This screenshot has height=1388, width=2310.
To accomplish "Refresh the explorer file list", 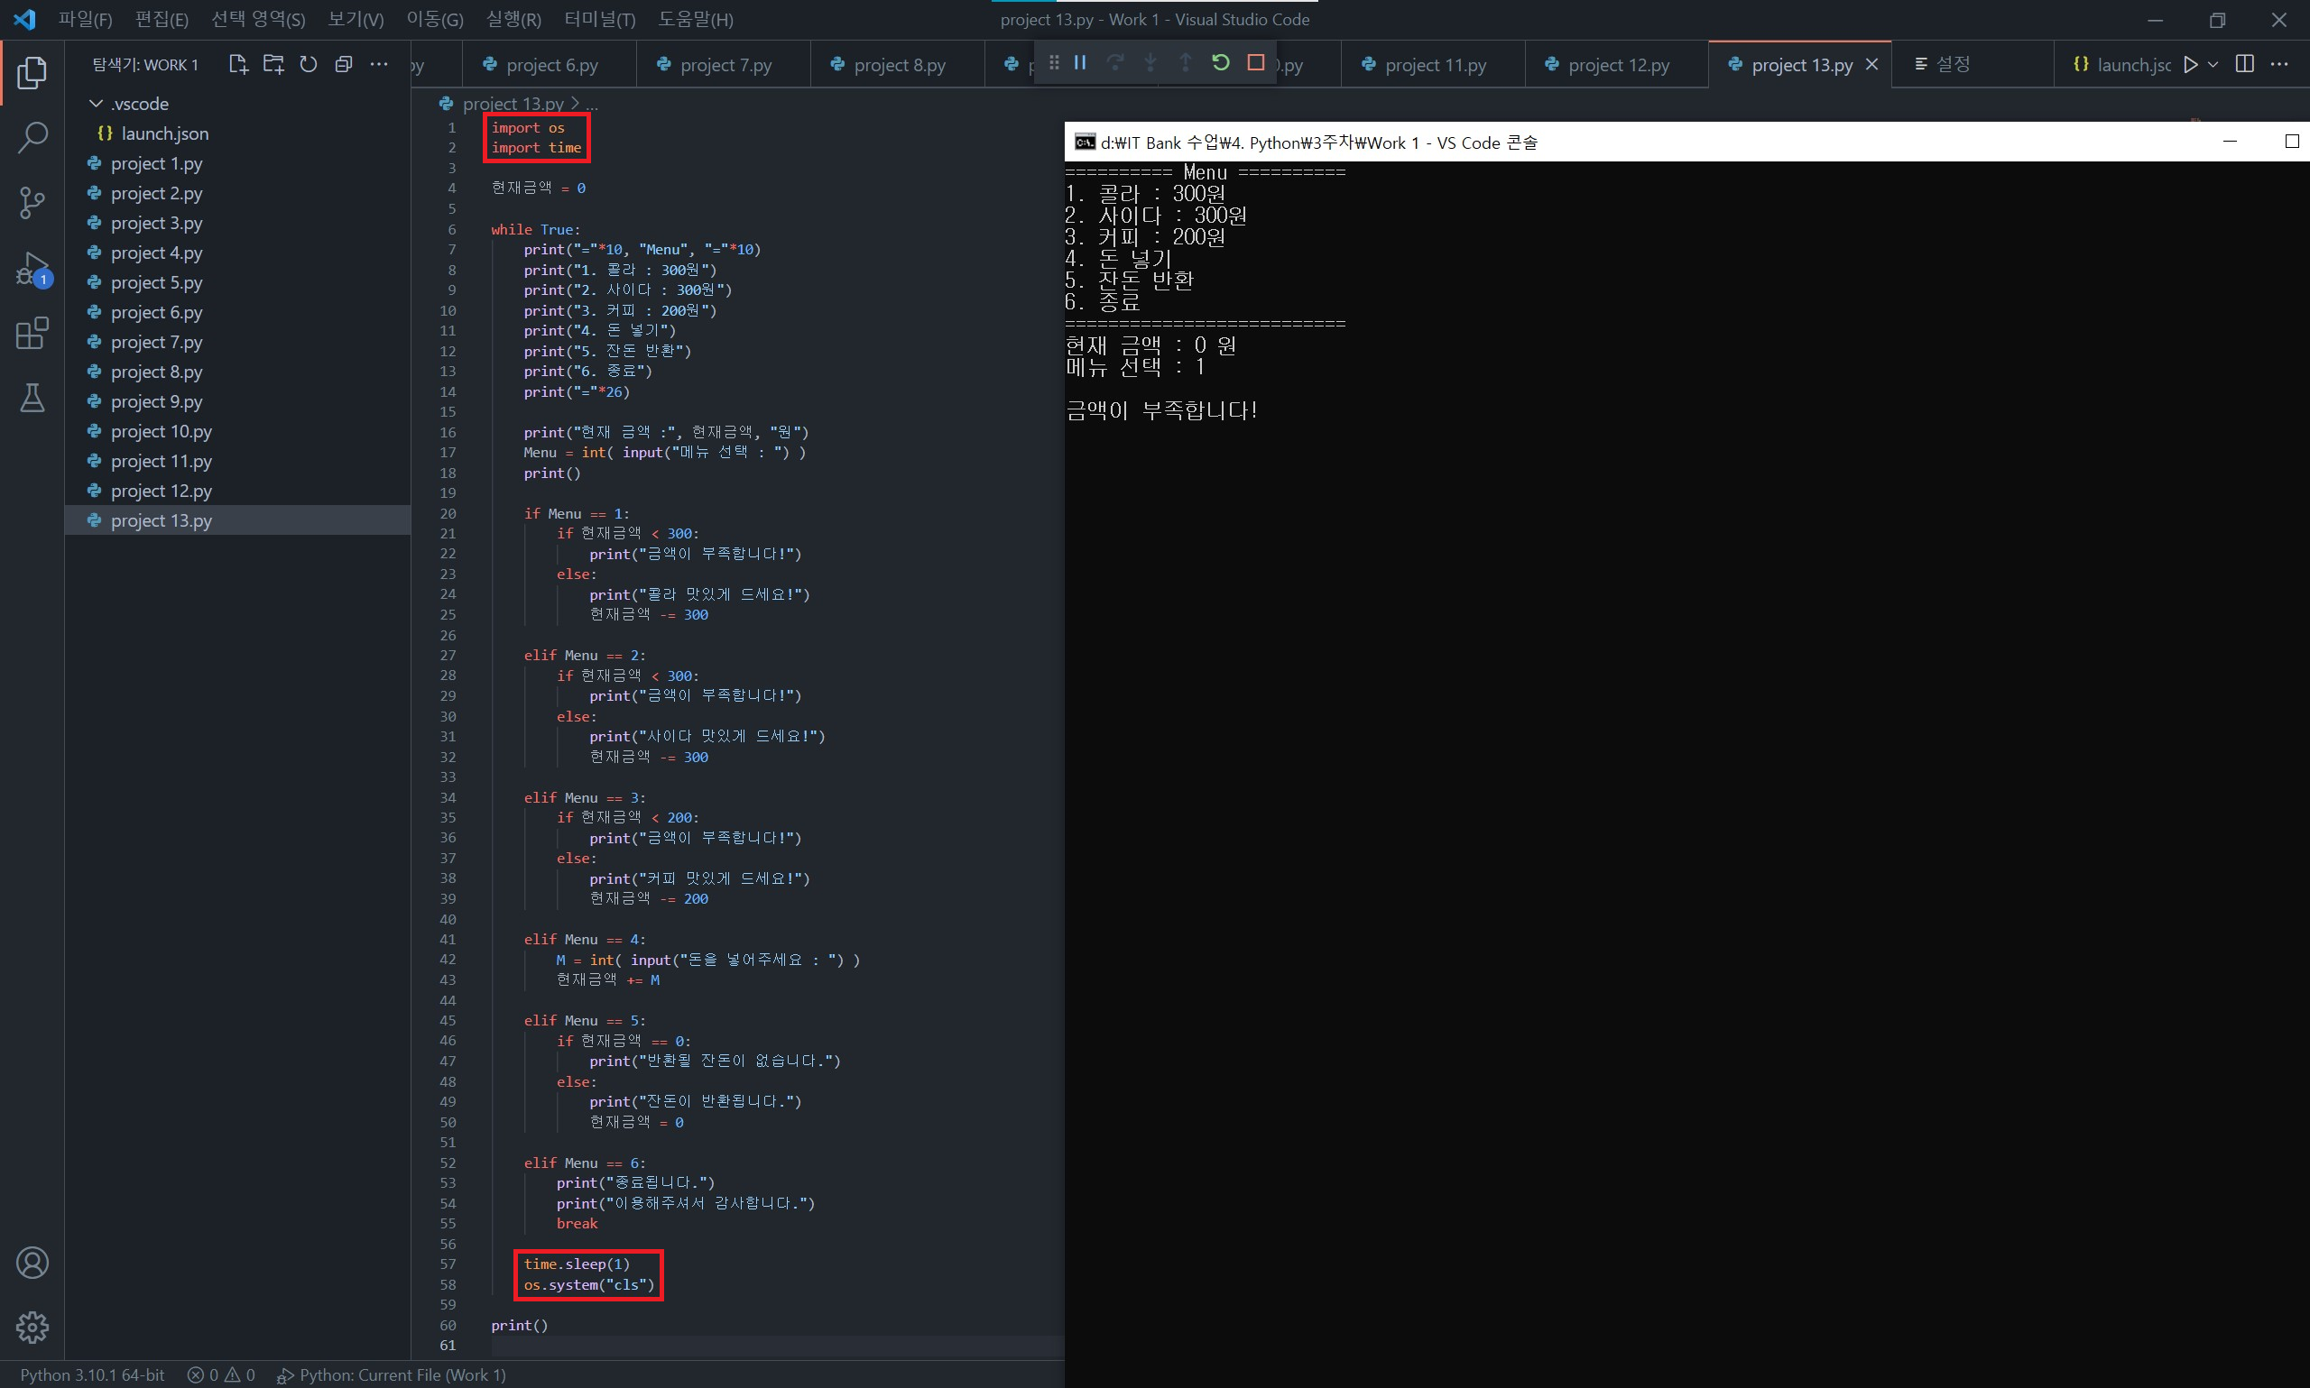I will click(x=308, y=65).
